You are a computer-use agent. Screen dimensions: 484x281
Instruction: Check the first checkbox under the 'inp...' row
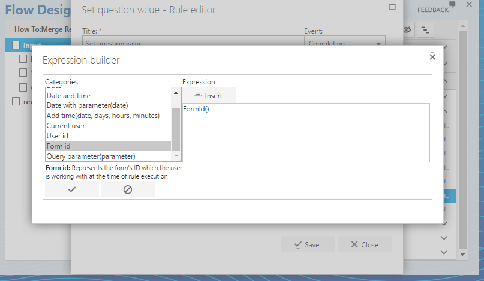pyautogui.click(x=23, y=59)
